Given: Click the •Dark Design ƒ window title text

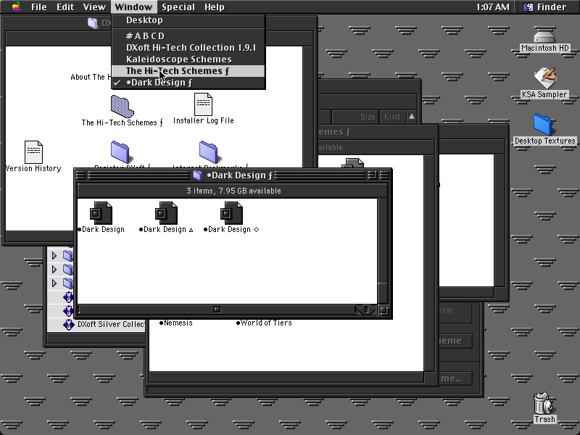Looking at the screenshot, I should (x=239, y=175).
